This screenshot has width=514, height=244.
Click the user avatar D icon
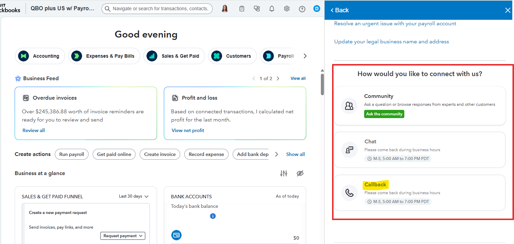pos(317,9)
